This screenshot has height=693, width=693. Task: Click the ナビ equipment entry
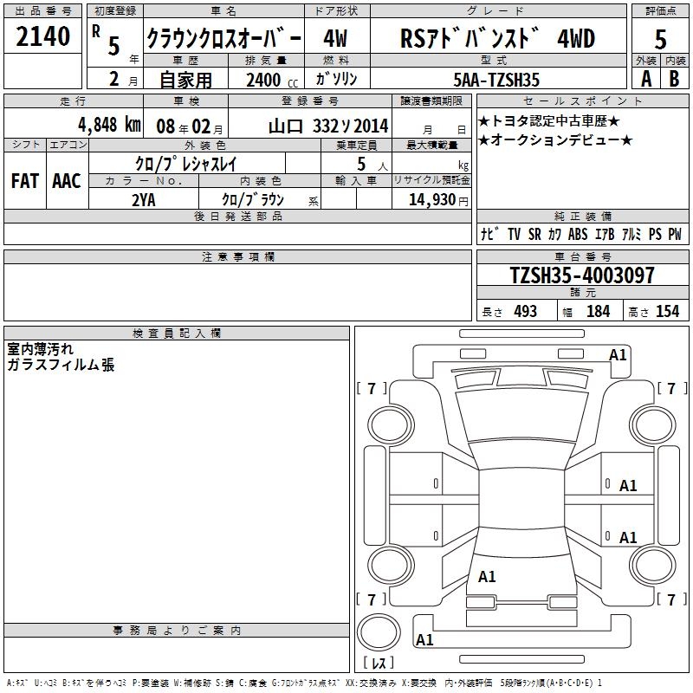tap(490, 233)
